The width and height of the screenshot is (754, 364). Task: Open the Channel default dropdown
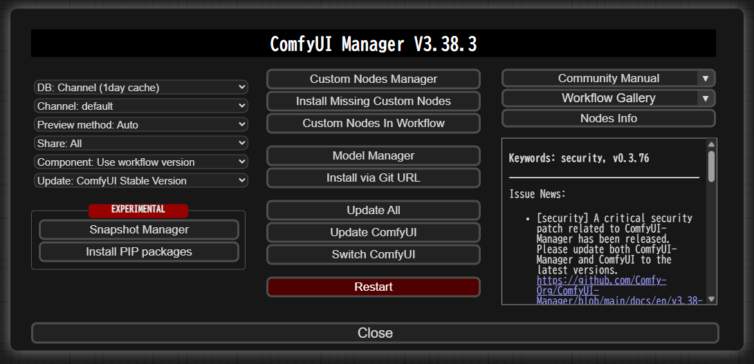click(141, 106)
